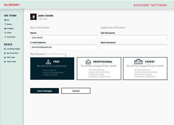Click the Add Image link
Image resolution: width=174 pixels, height=125 pixels.
tap(43, 19)
